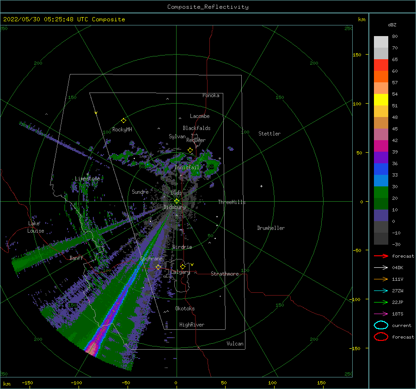Click the Drumheller label
Image resolution: width=416 pixels, height=389 pixels.
271,228
